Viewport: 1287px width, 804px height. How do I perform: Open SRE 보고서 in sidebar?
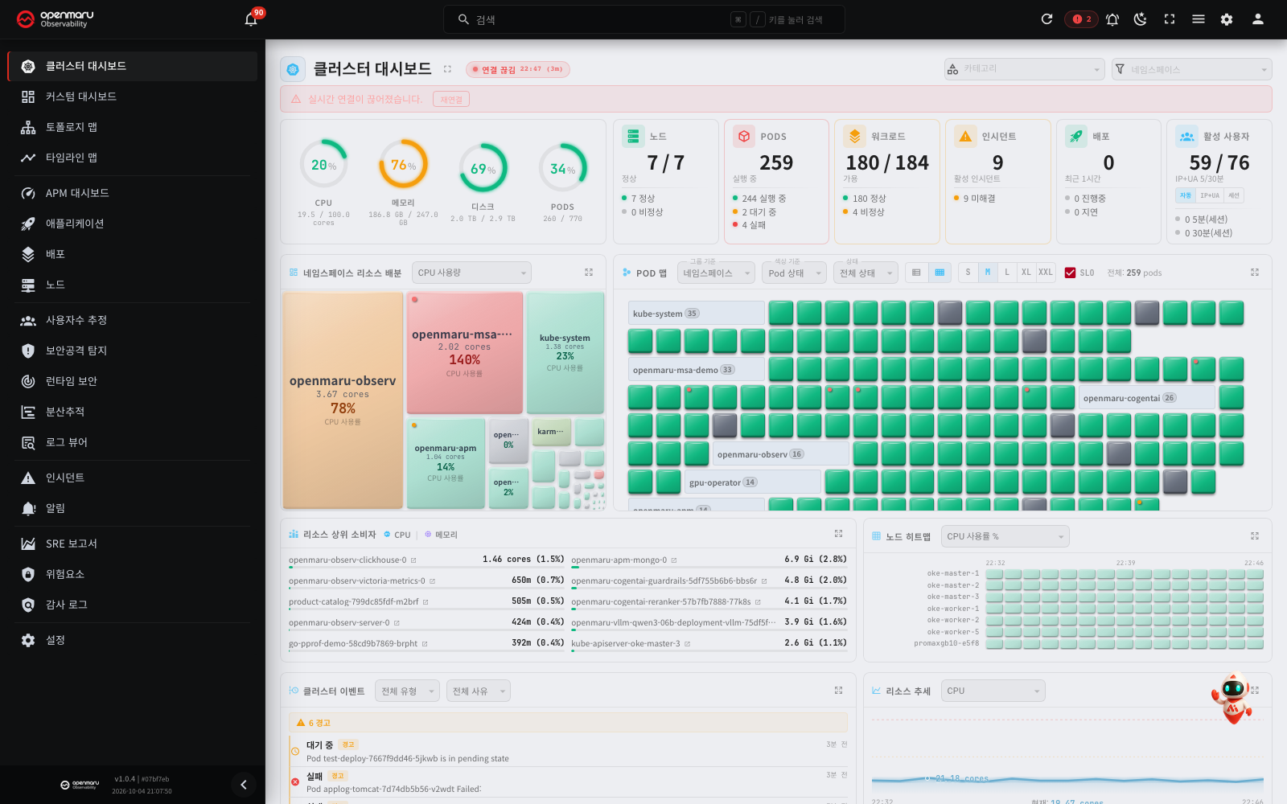[x=133, y=544]
